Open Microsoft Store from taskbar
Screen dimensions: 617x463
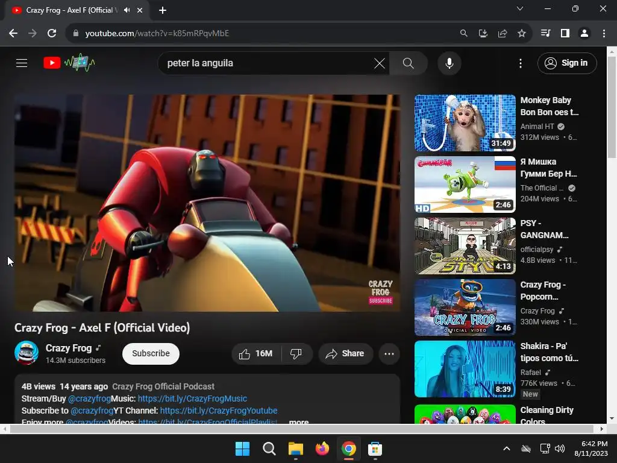pyautogui.click(x=375, y=449)
